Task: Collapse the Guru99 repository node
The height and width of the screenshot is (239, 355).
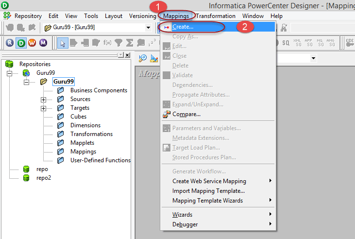Action: tap(9, 73)
